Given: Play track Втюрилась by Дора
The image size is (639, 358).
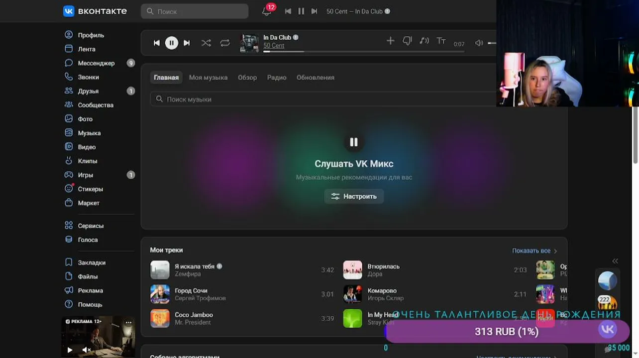Looking at the screenshot, I should click(x=353, y=270).
